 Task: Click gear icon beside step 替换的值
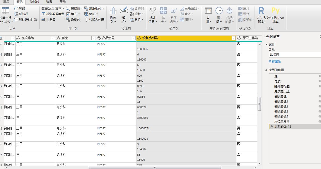(319, 96)
